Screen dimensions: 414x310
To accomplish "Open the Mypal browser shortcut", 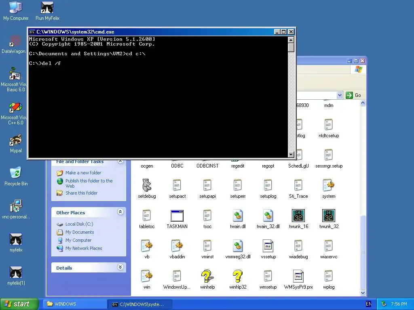I will [16, 144].
